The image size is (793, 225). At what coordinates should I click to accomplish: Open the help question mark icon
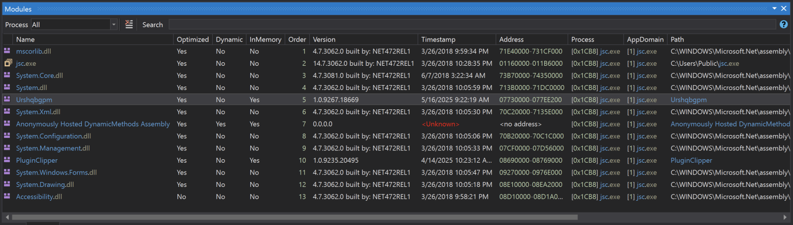click(x=784, y=24)
